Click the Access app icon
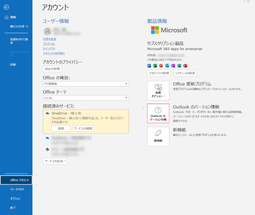This screenshot has width=255, height=215. click(x=185, y=66)
